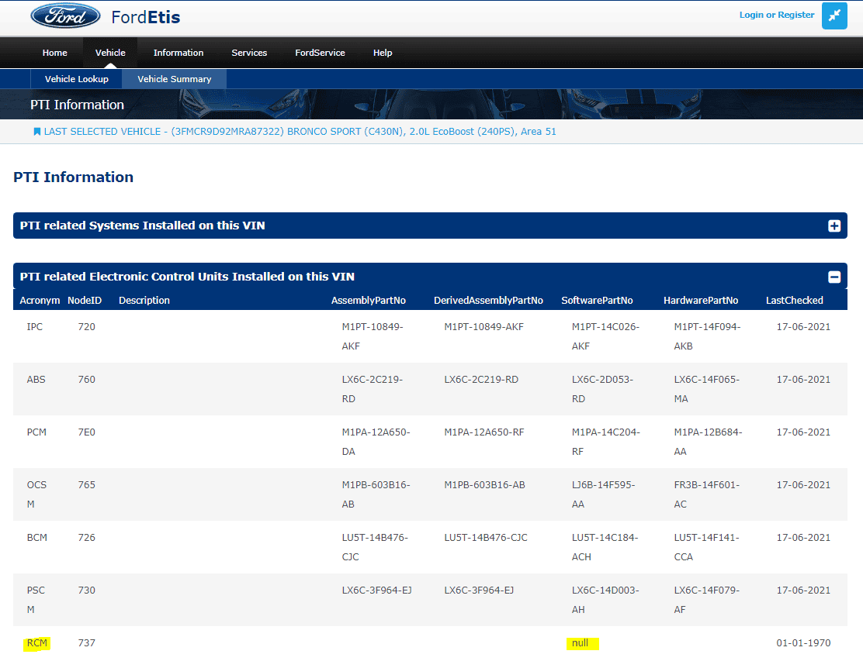Click the LastChecked column header
863x668 pixels.
tap(794, 301)
